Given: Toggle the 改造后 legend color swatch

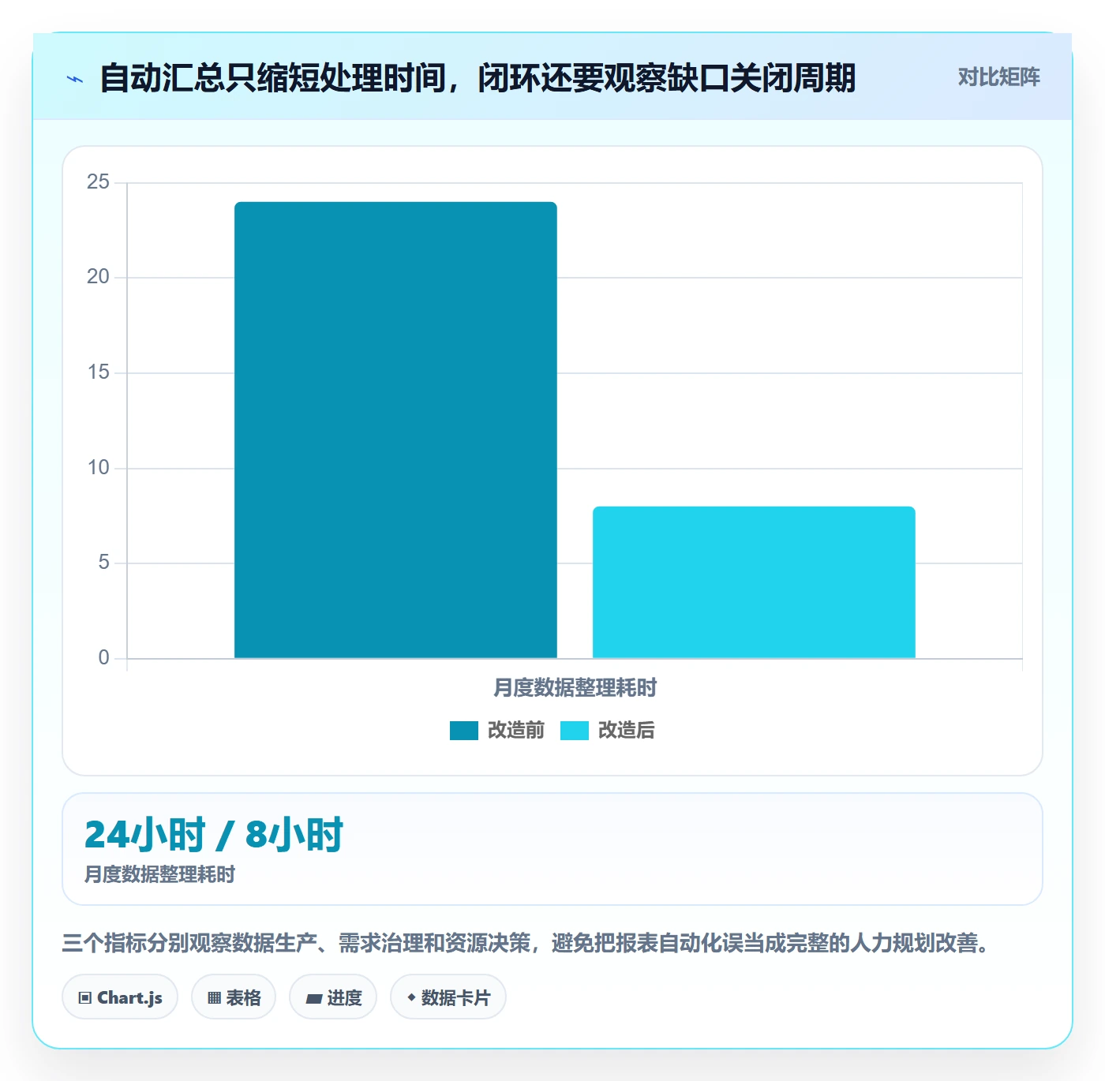Looking at the screenshot, I should (x=575, y=731).
